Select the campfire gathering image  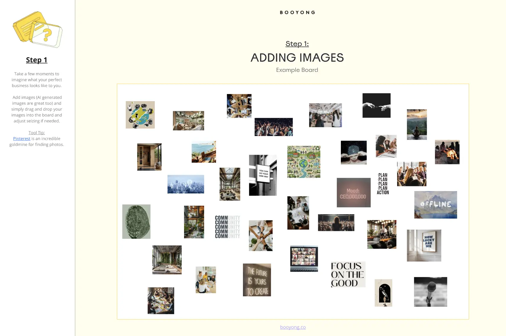(x=447, y=152)
